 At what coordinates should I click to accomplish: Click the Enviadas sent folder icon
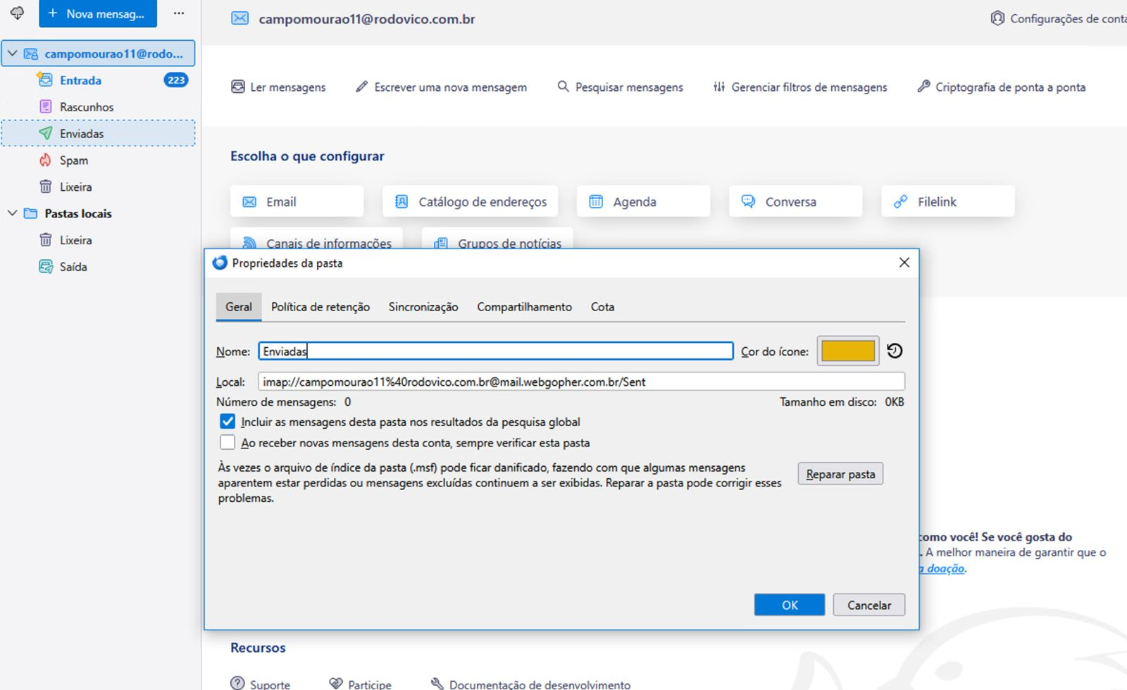tap(46, 133)
